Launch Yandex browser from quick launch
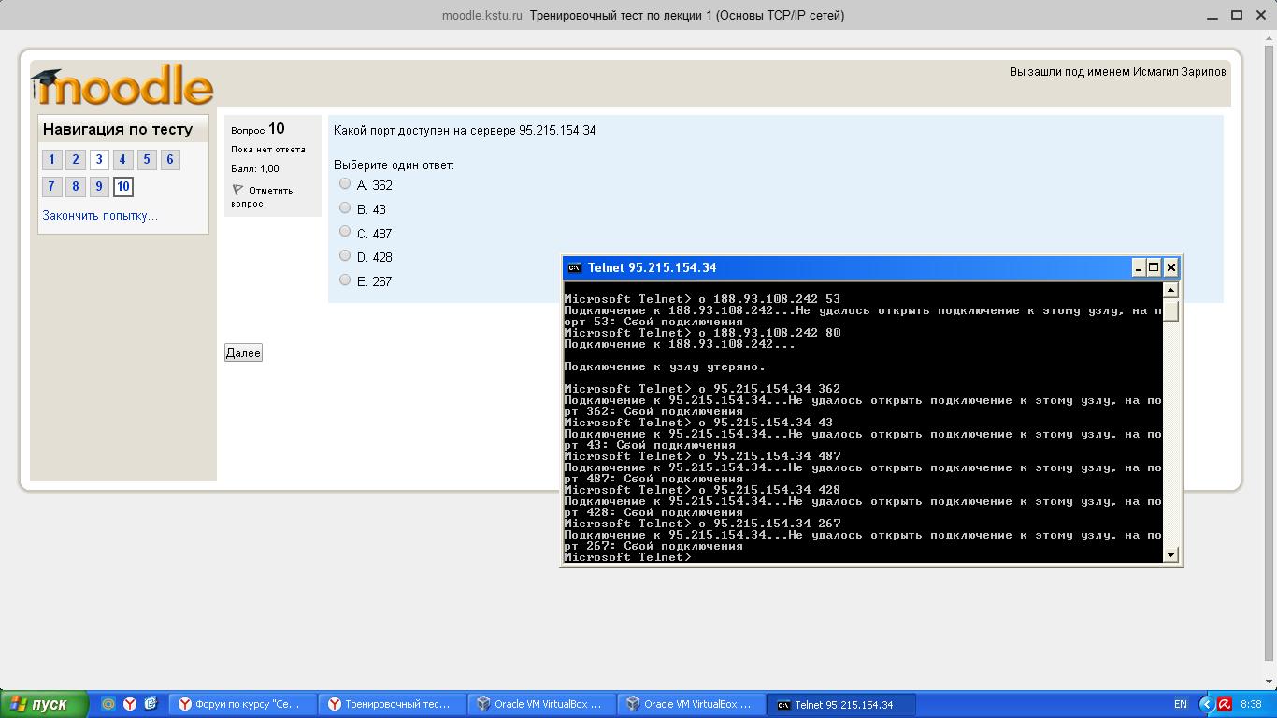 [x=130, y=704]
